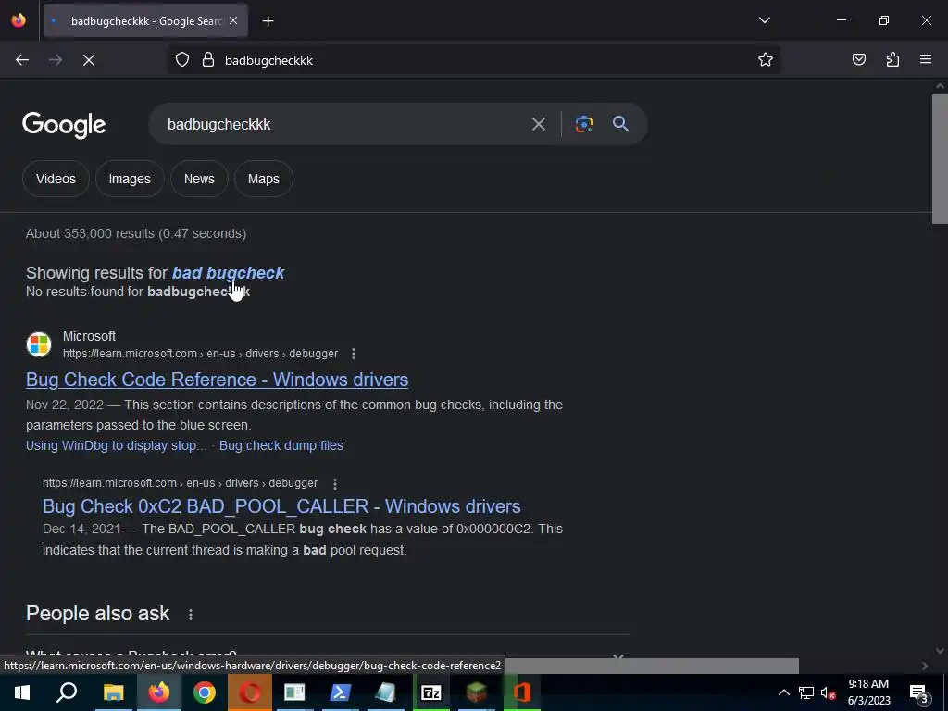Viewport: 948px width, 711px height.
Task: Search by image using the camera lens icon
Action: (583, 124)
